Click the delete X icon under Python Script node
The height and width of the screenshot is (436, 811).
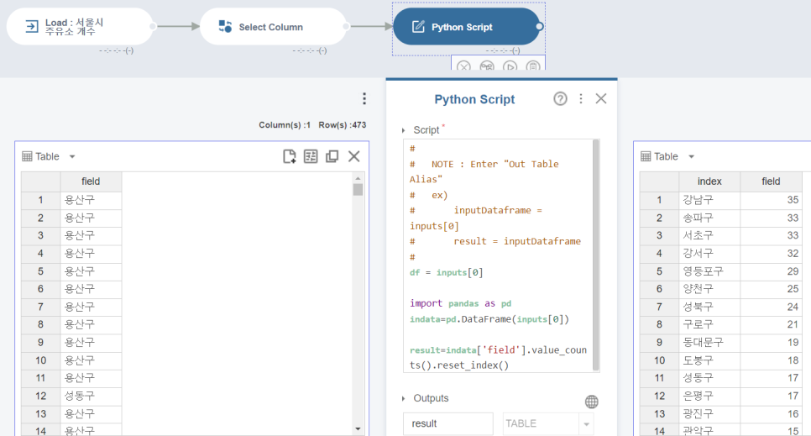[464, 67]
